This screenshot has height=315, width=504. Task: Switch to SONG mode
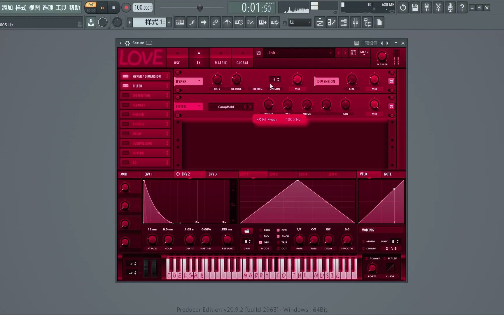(91, 10)
